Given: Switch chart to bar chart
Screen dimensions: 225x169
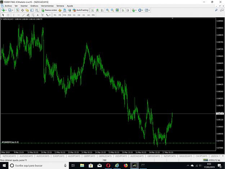Looking at the screenshot, I should pyautogui.click(x=93, y=10).
